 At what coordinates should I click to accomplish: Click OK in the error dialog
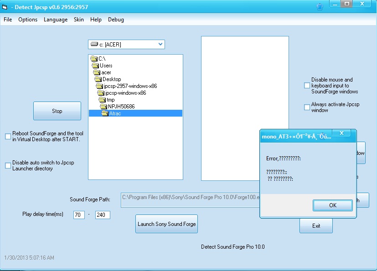333,205
